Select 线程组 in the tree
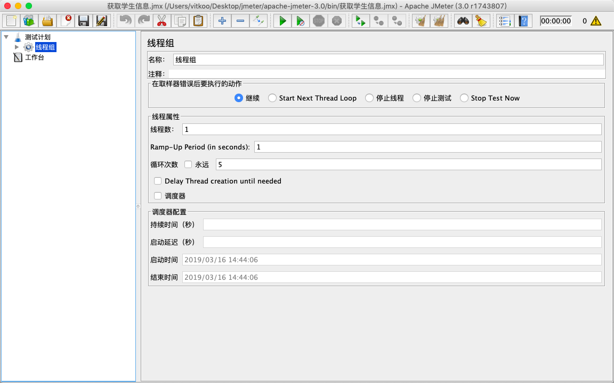The height and width of the screenshot is (383, 614). (45, 47)
